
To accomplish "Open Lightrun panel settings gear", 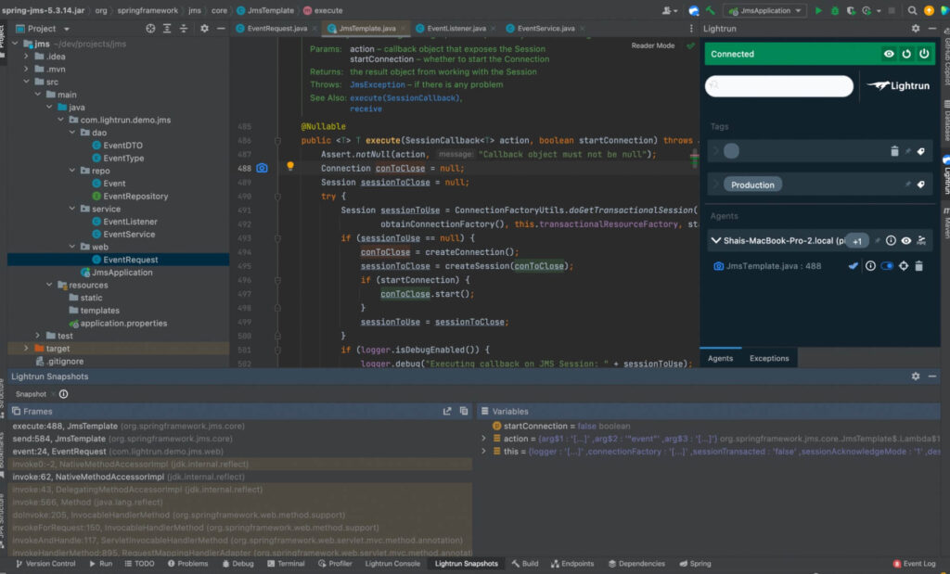I will pyautogui.click(x=915, y=28).
